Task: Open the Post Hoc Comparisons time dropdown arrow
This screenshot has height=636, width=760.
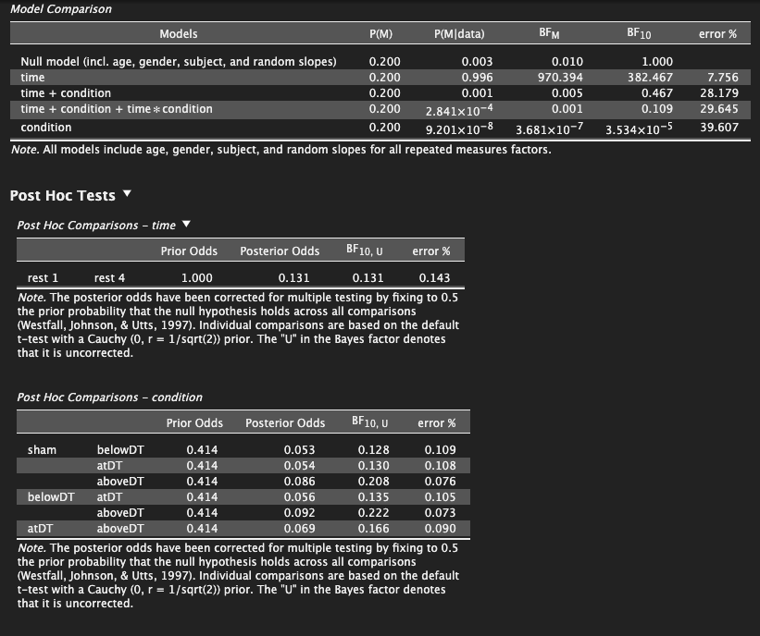Action: pos(186,225)
